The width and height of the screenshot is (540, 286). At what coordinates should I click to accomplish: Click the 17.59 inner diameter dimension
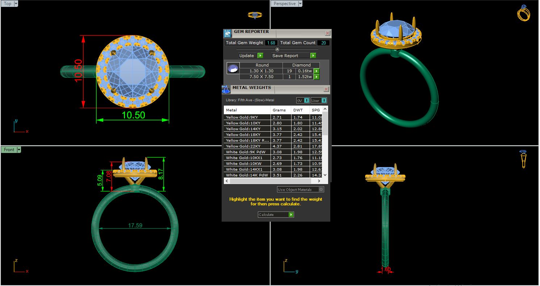pyautogui.click(x=135, y=225)
